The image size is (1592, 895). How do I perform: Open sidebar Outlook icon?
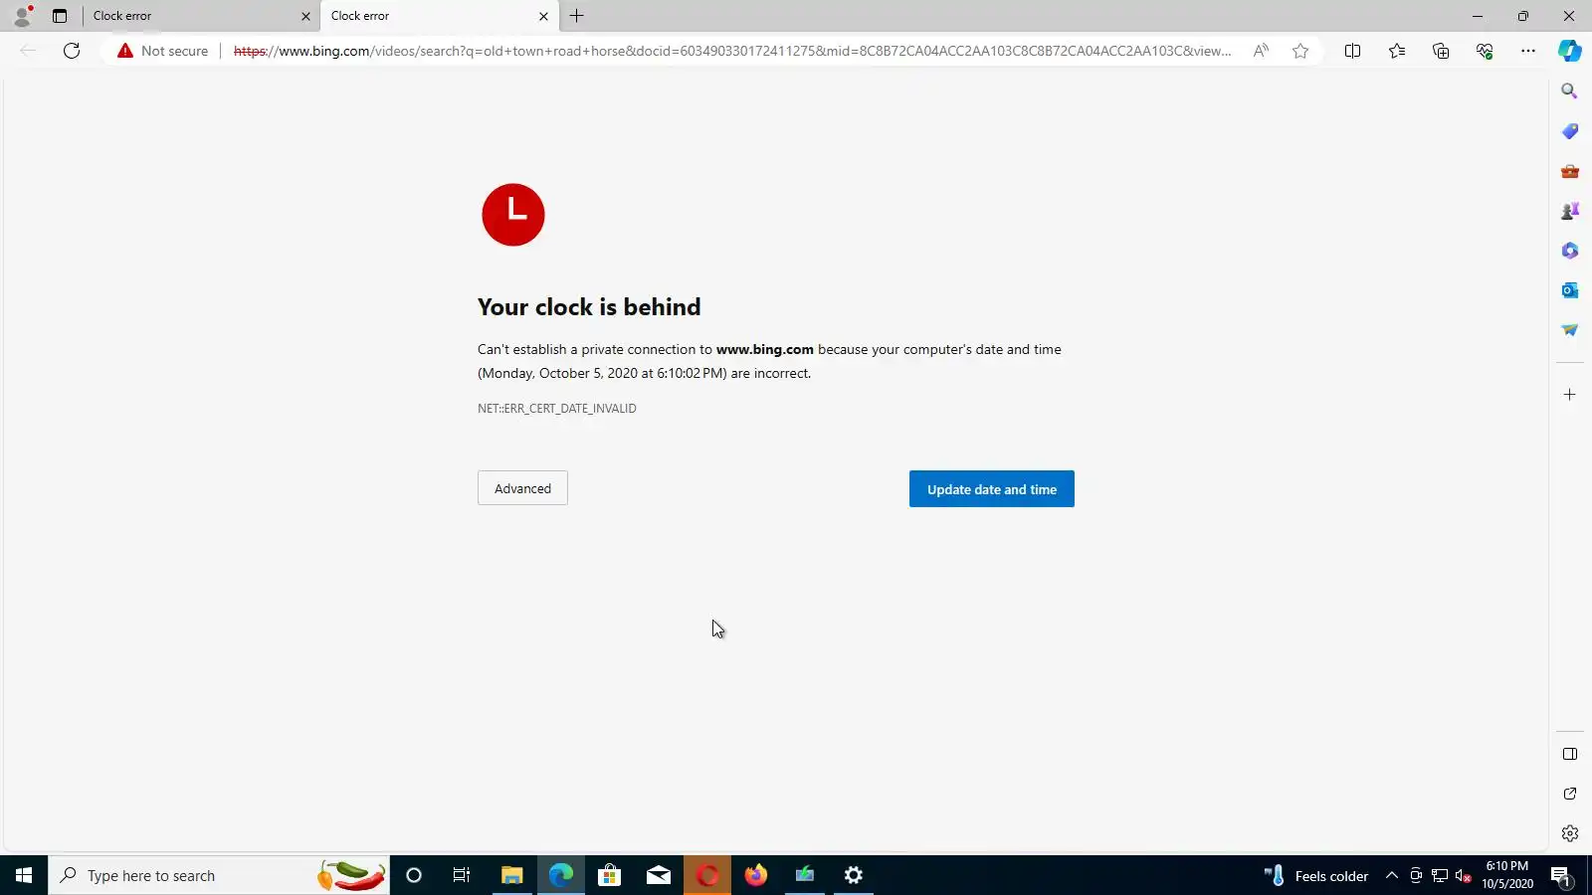point(1570,290)
